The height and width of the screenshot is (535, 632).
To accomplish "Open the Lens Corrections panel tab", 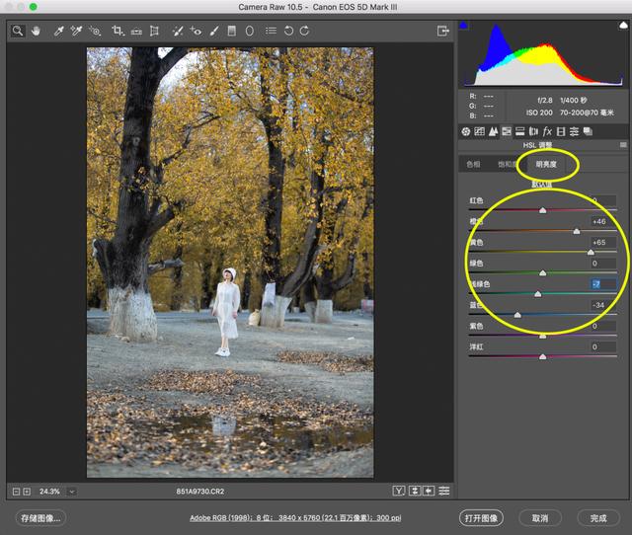I will [x=533, y=131].
